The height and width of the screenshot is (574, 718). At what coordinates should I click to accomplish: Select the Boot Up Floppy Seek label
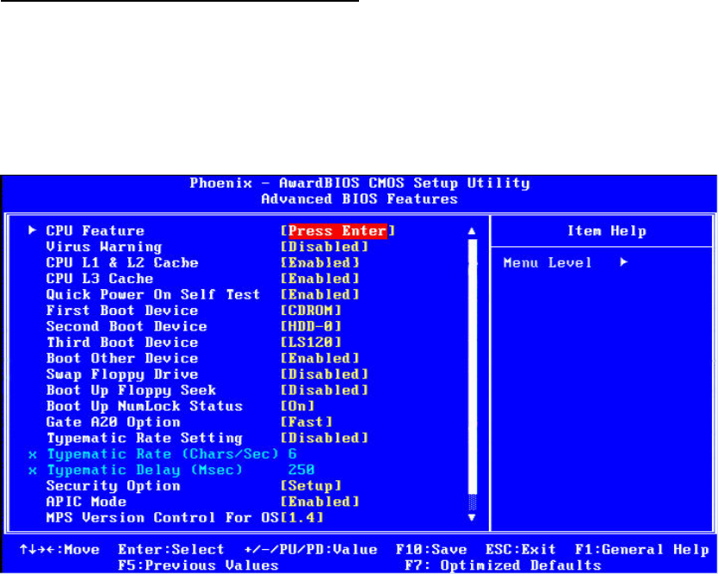(x=131, y=391)
